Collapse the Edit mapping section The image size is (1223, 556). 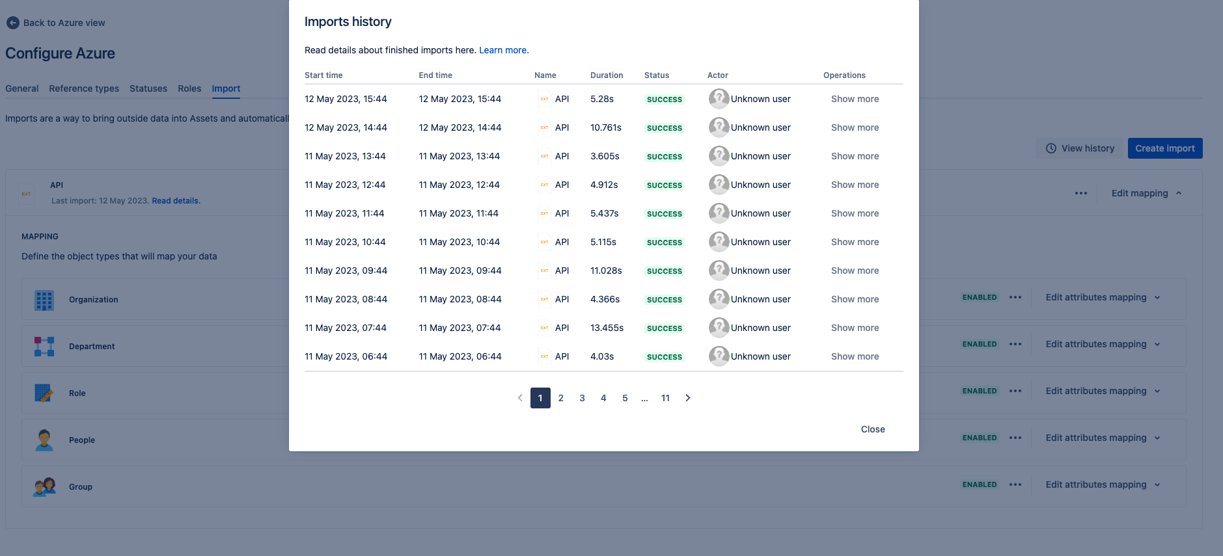[1147, 193]
